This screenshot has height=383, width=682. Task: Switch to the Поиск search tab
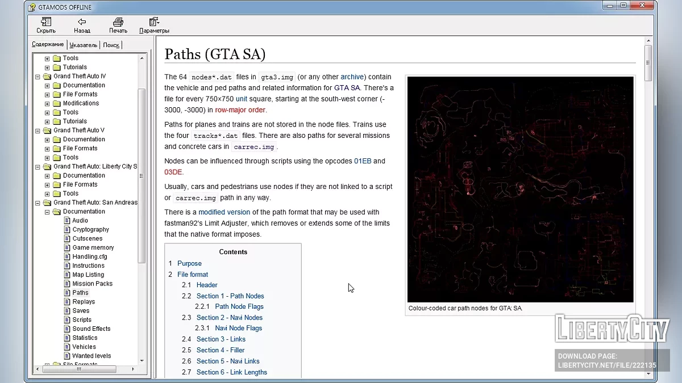coord(111,45)
